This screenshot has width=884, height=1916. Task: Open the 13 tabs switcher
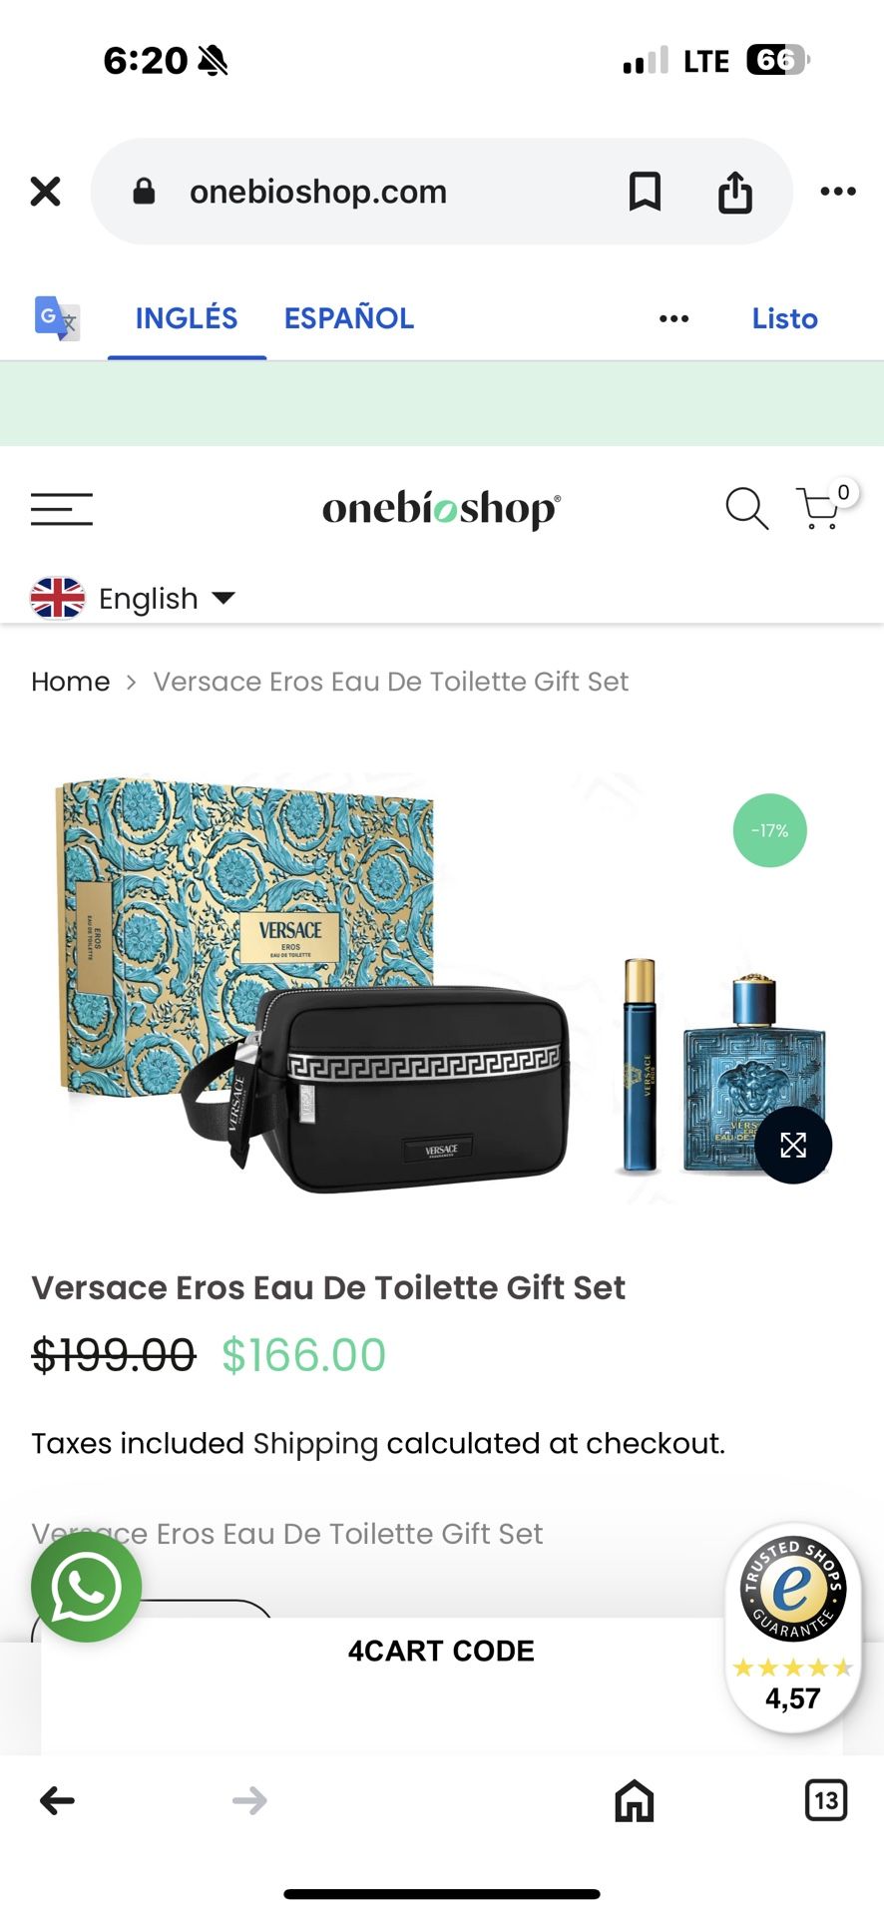pos(826,1800)
